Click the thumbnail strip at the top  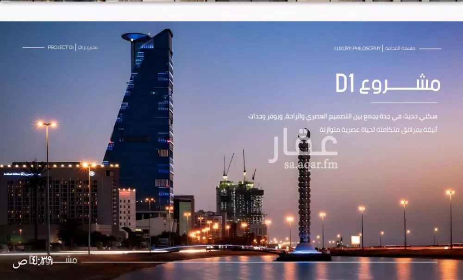[231, 1]
